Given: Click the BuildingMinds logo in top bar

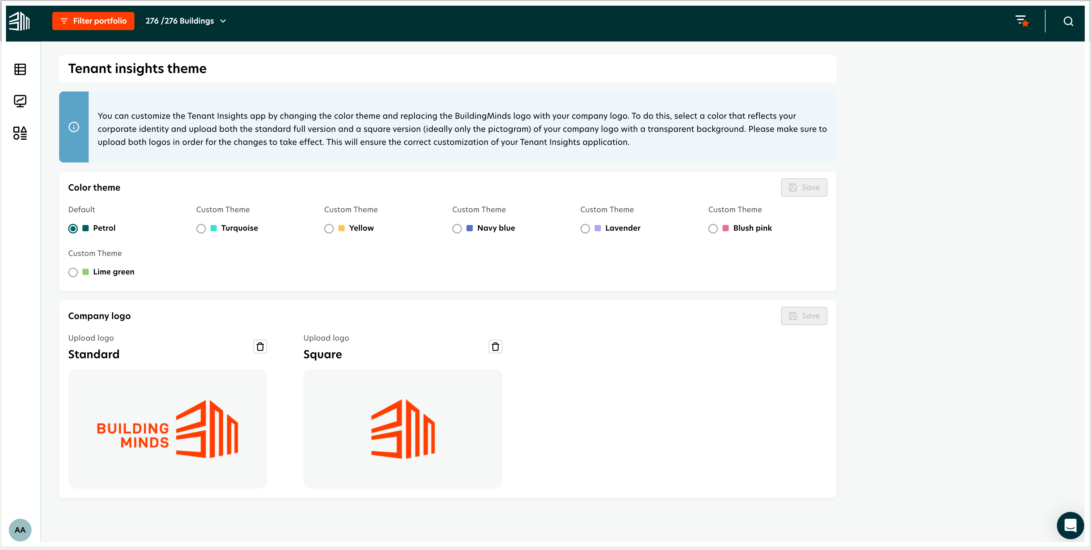Looking at the screenshot, I should (20, 21).
